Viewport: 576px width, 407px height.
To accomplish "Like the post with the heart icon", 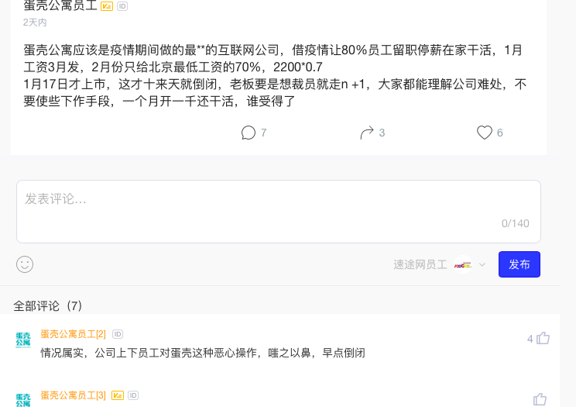I will (484, 133).
